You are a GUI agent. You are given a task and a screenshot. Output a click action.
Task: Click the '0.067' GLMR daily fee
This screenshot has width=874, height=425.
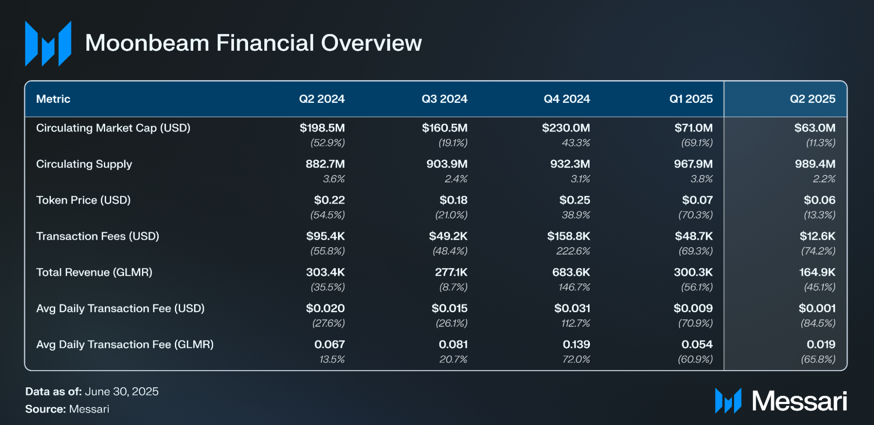(330, 344)
